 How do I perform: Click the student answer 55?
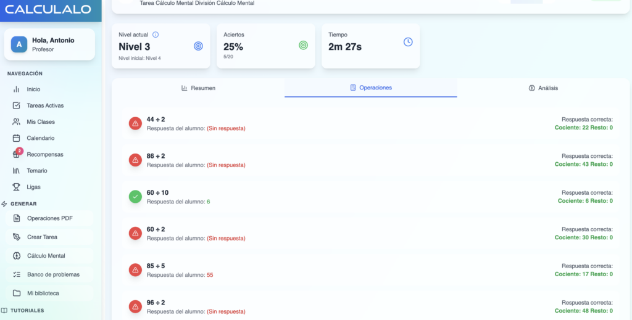pyautogui.click(x=210, y=275)
